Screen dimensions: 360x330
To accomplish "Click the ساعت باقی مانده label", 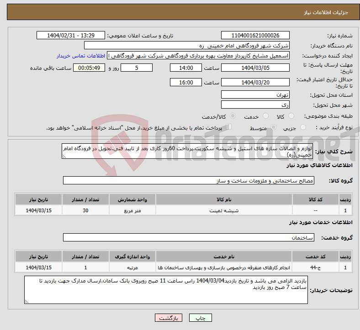I will [51, 68].
